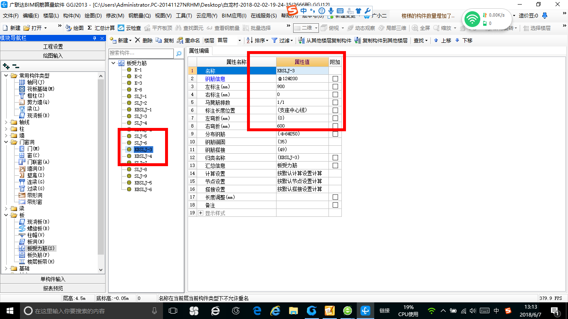Toggle 附加 checkbox for 右标注 row
The width and height of the screenshot is (568, 319).
click(335, 94)
